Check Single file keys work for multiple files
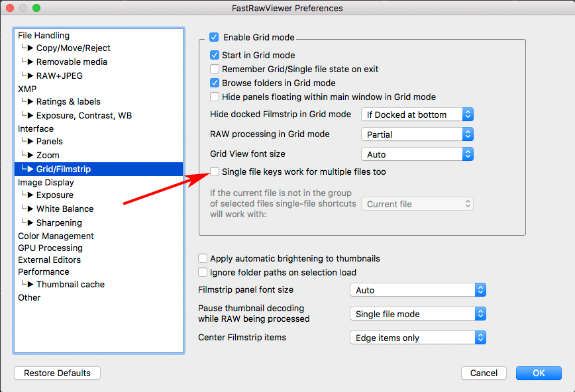 pos(215,172)
